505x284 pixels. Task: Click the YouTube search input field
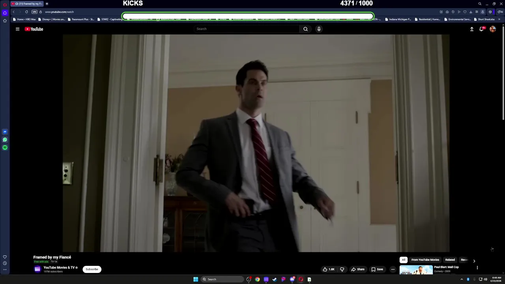(x=247, y=29)
